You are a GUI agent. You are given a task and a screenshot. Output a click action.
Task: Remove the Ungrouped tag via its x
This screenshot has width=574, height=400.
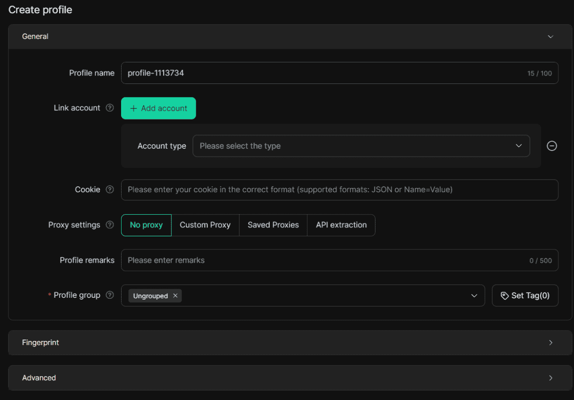pyautogui.click(x=175, y=295)
